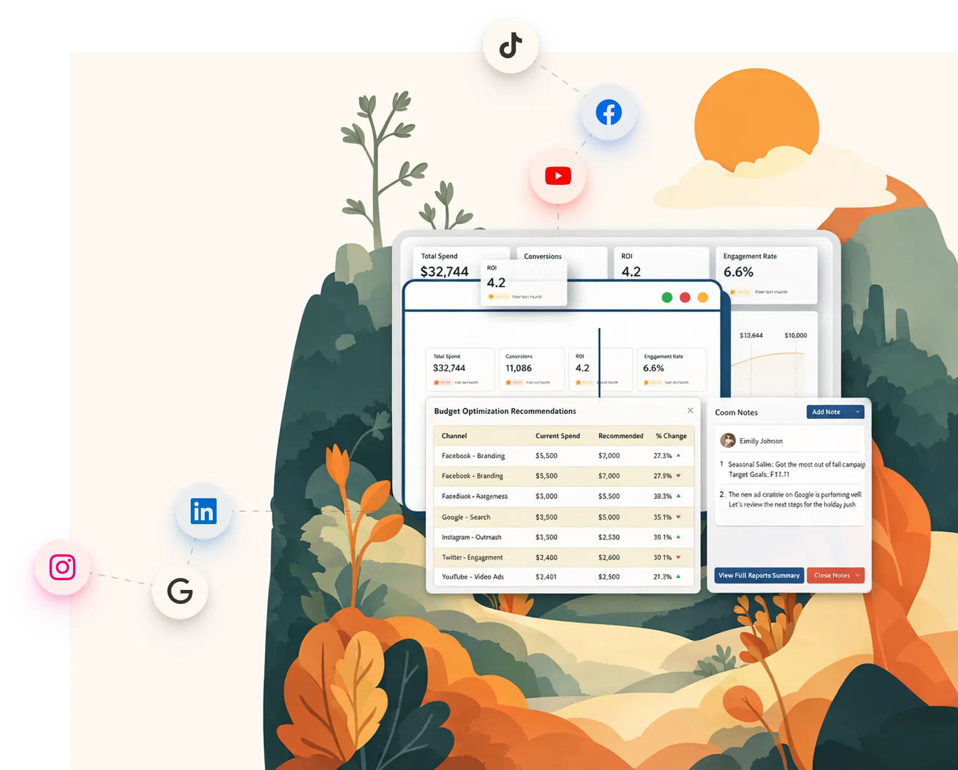Close the Budget Optimization Recommendations panel
This screenshot has width=958, height=770.
[x=690, y=410]
